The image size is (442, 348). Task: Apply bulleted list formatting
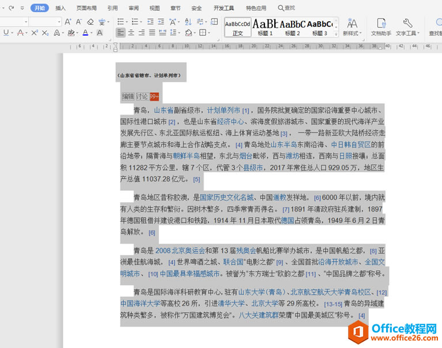pyautogui.click(x=120, y=22)
